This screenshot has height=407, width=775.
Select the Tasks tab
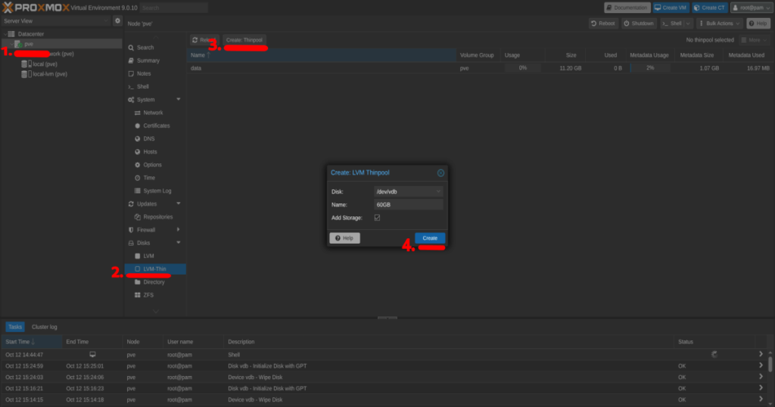point(14,327)
